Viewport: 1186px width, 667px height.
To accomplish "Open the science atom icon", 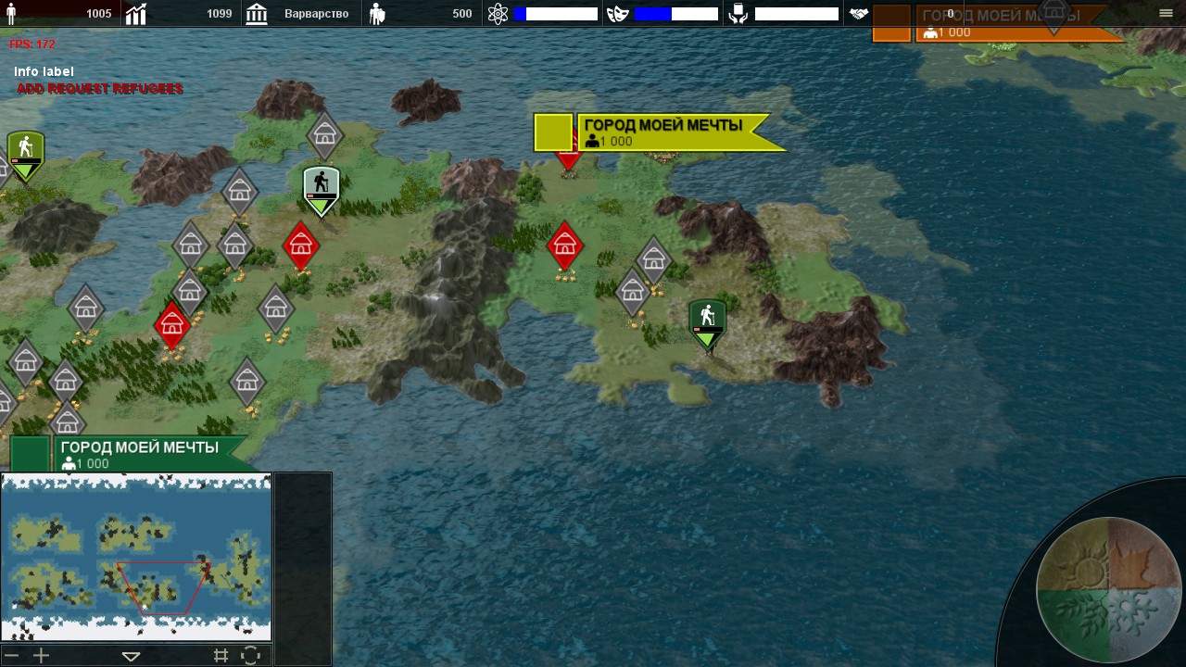I will point(498,14).
